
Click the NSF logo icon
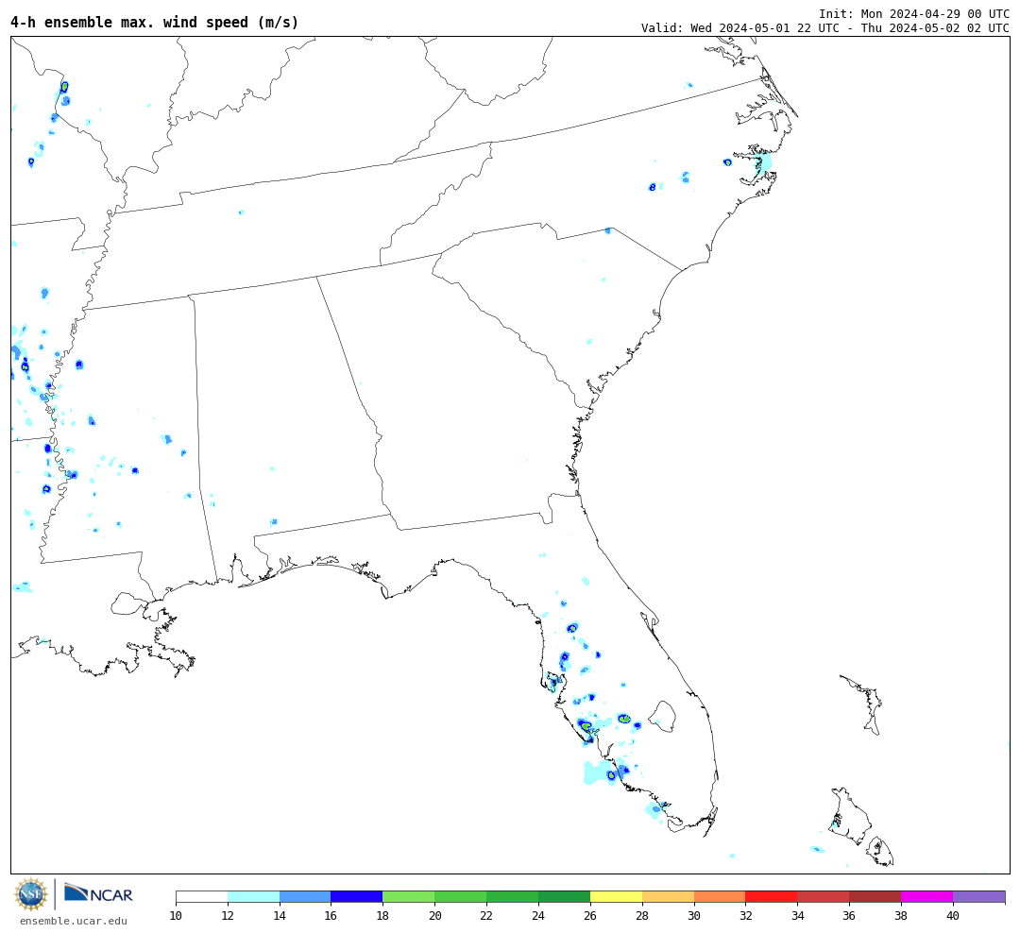(30, 894)
